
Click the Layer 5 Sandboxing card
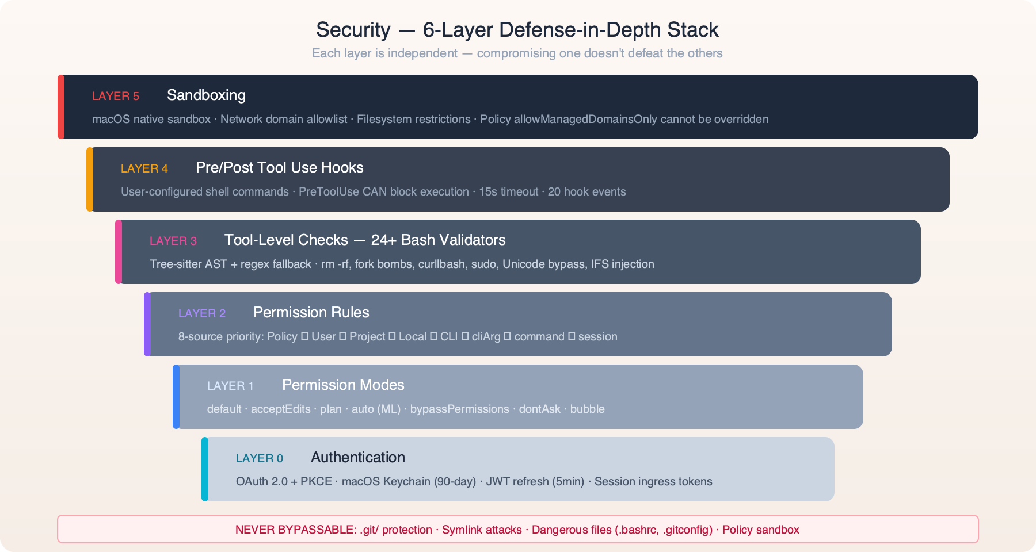pos(518,106)
